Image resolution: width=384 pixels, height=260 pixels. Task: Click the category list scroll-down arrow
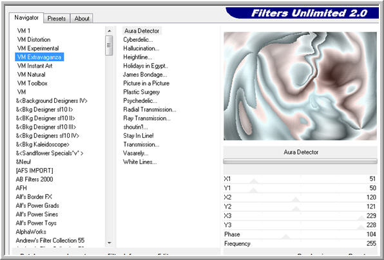(110, 243)
